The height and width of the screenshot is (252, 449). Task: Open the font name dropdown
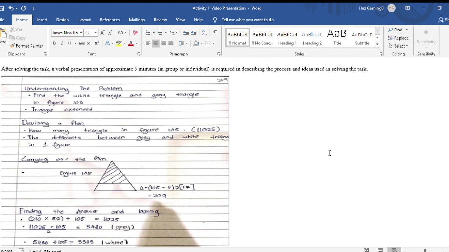(x=81, y=33)
